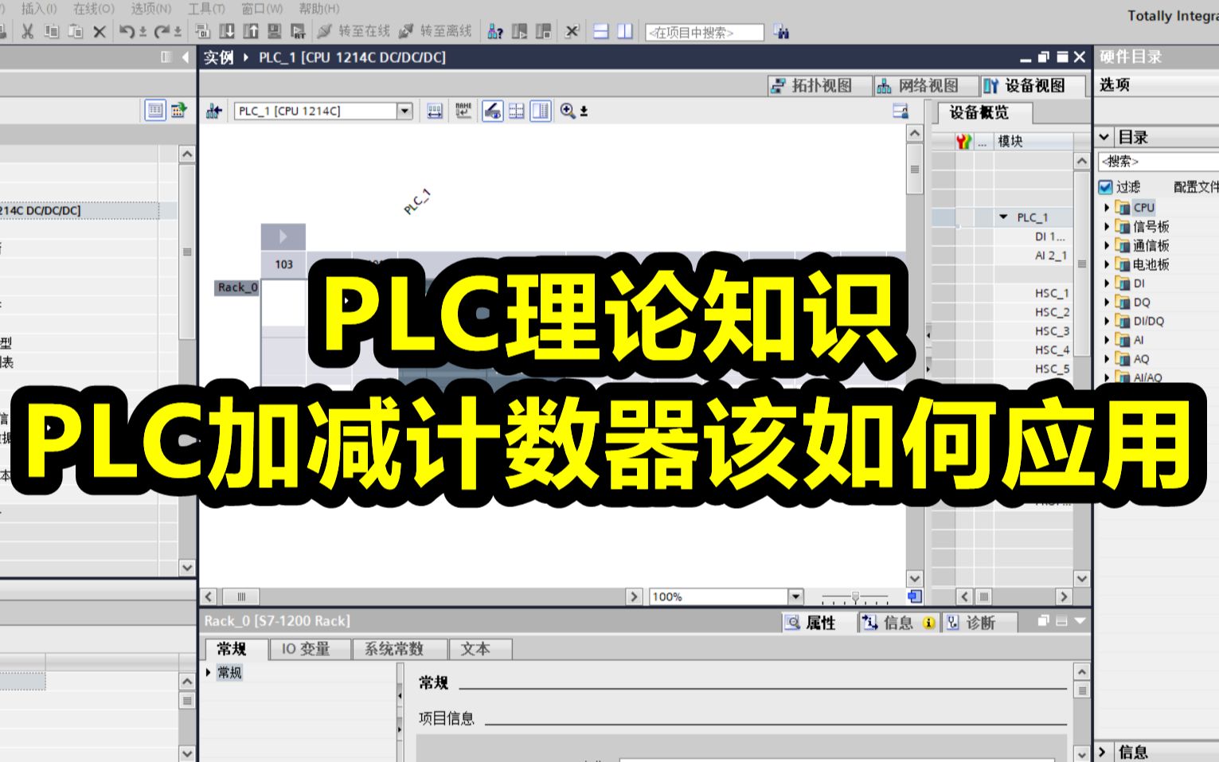This screenshot has height=762, width=1219.
Task: Click the 转至在线 go online button
Action: tap(354, 32)
